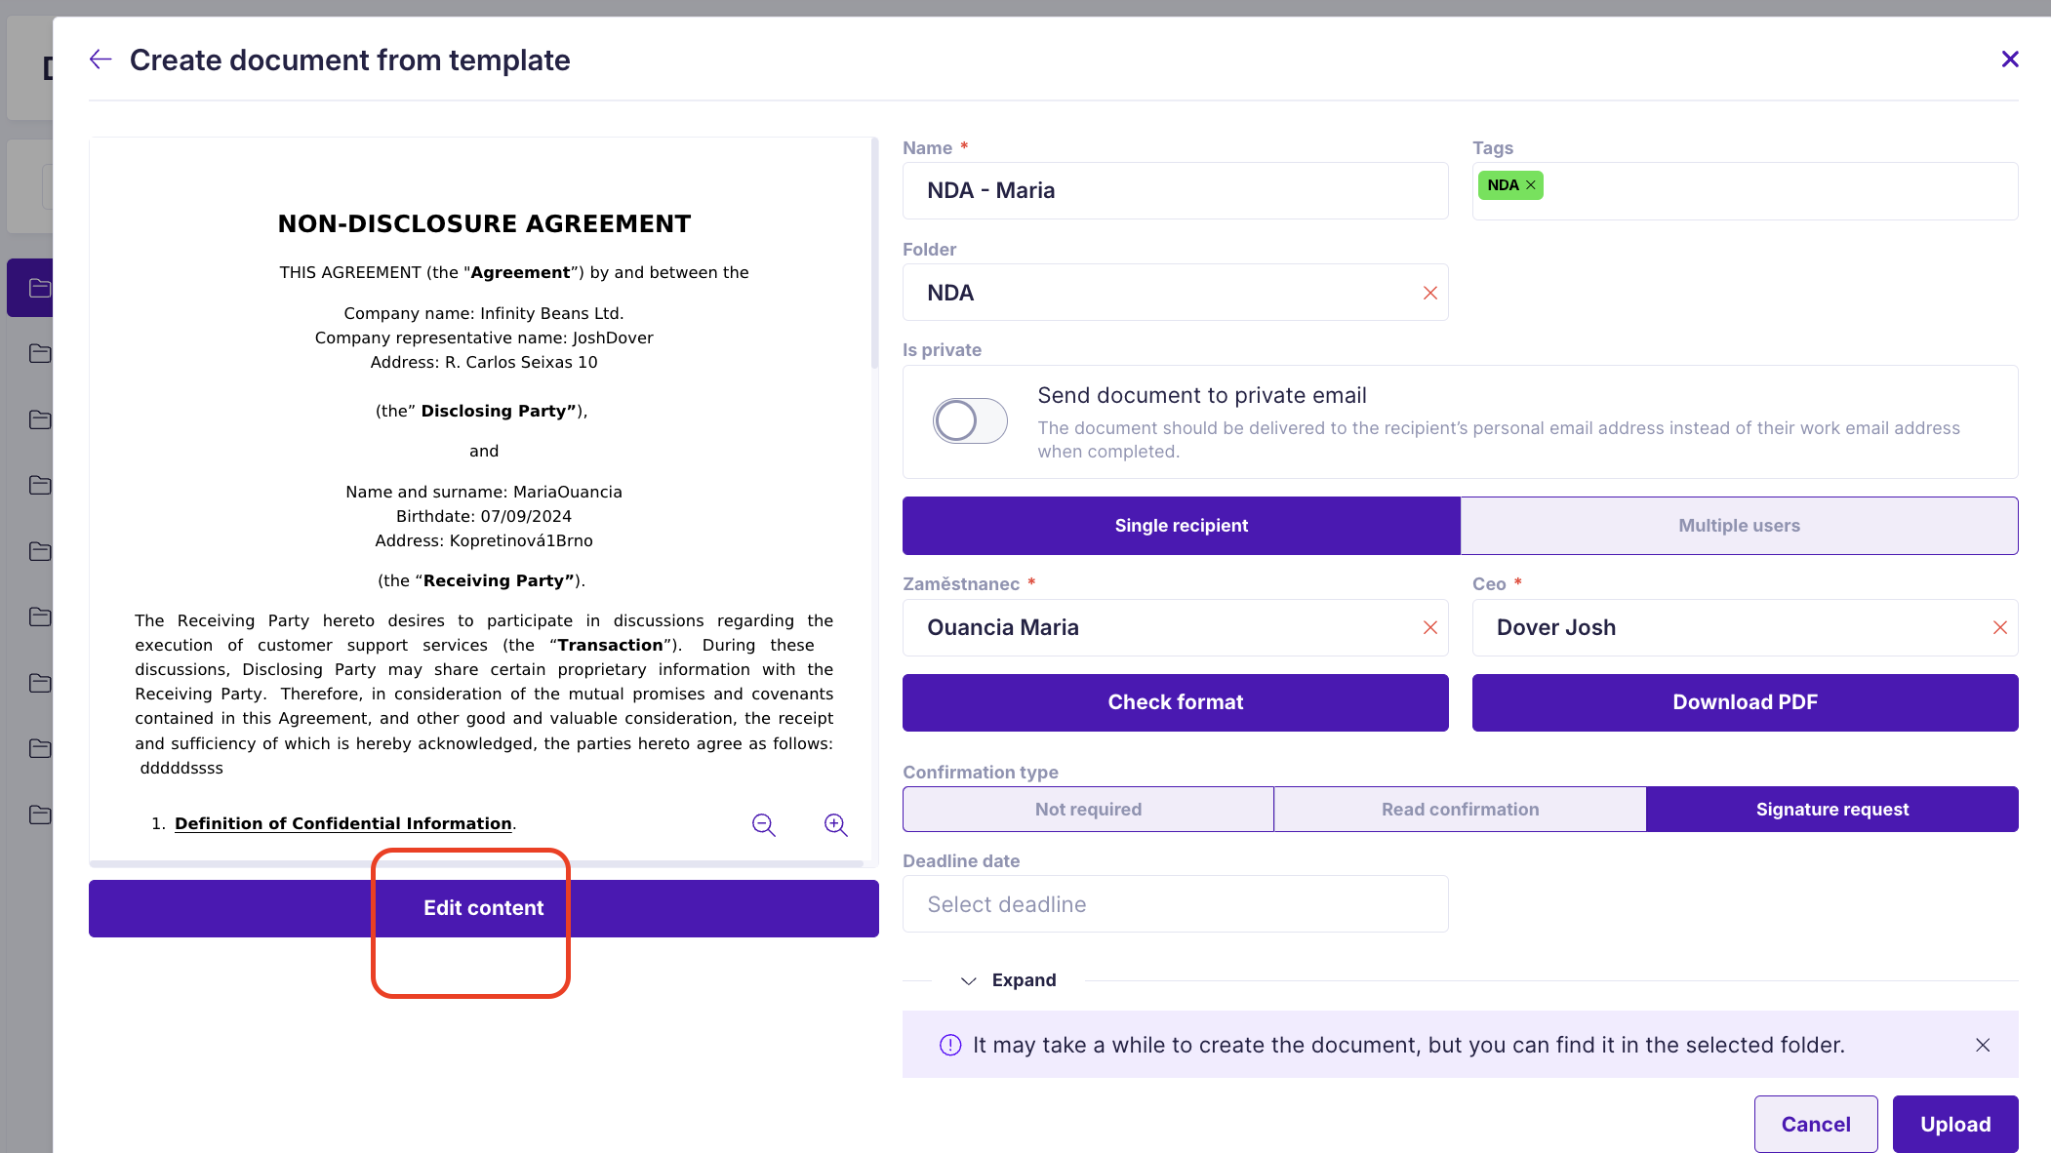Choose Not required confirmation type
This screenshot has width=2051, height=1153.
[1088, 810]
